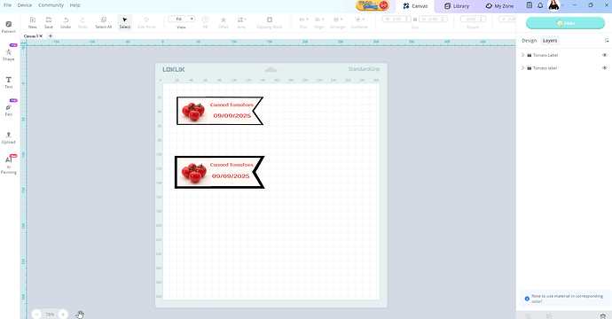Click the Fill toolbar icon
The image size is (612, 319).
pyautogui.click(x=205, y=23)
